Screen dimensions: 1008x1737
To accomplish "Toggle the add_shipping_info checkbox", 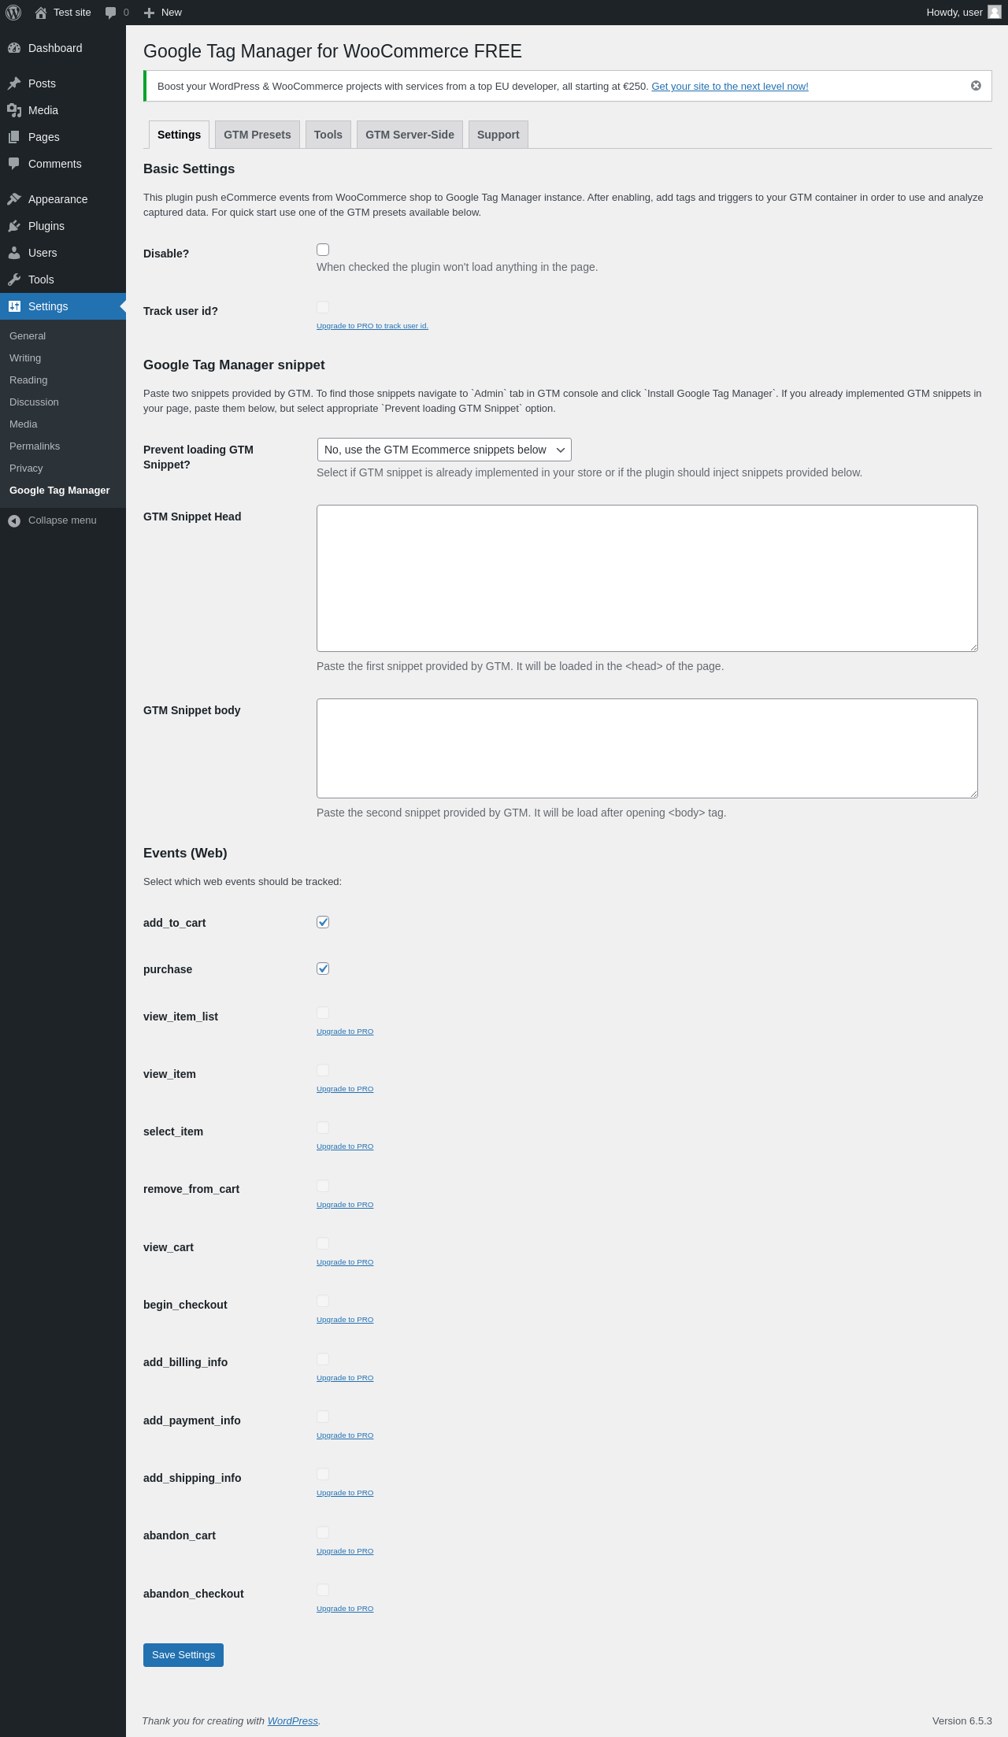I will (x=323, y=1474).
